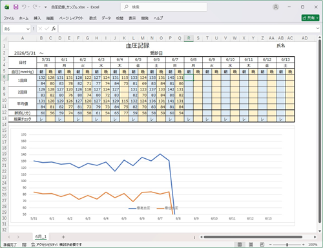Open the Undo history dropdown arrow
Viewport: 323px width, 248px height.
click(28, 7)
